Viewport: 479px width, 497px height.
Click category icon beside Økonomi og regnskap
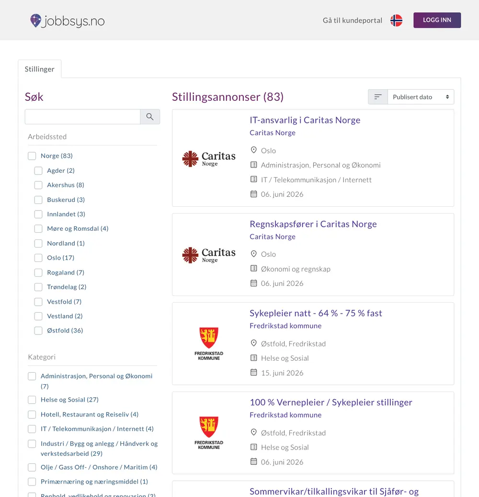click(254, 269)
